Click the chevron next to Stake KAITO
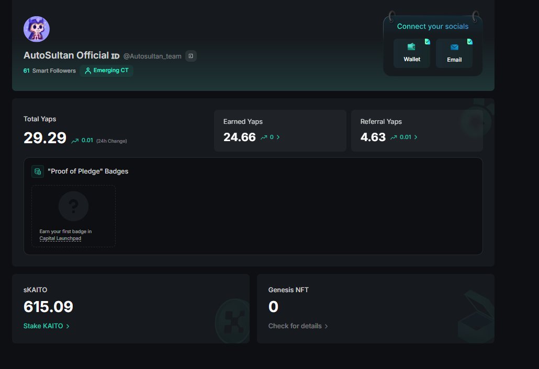Screen dimensions: 539x369 [68, 327]
